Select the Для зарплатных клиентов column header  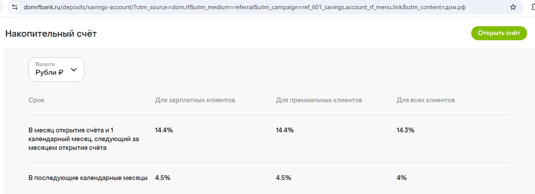195,100
